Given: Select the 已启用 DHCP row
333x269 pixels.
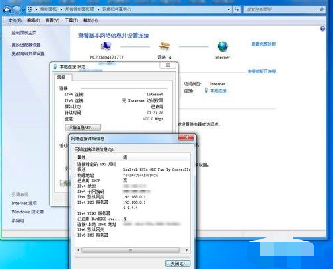Looking at the screenshot, I should (x=133, y=180).
